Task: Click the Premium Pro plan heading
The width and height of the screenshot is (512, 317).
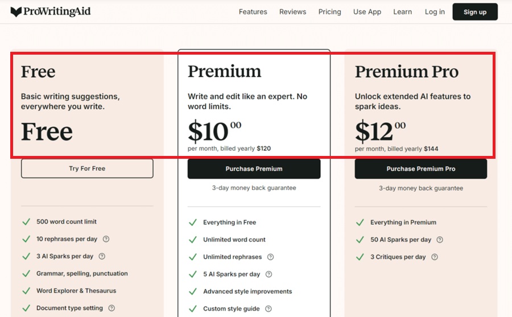Action: 407,71
